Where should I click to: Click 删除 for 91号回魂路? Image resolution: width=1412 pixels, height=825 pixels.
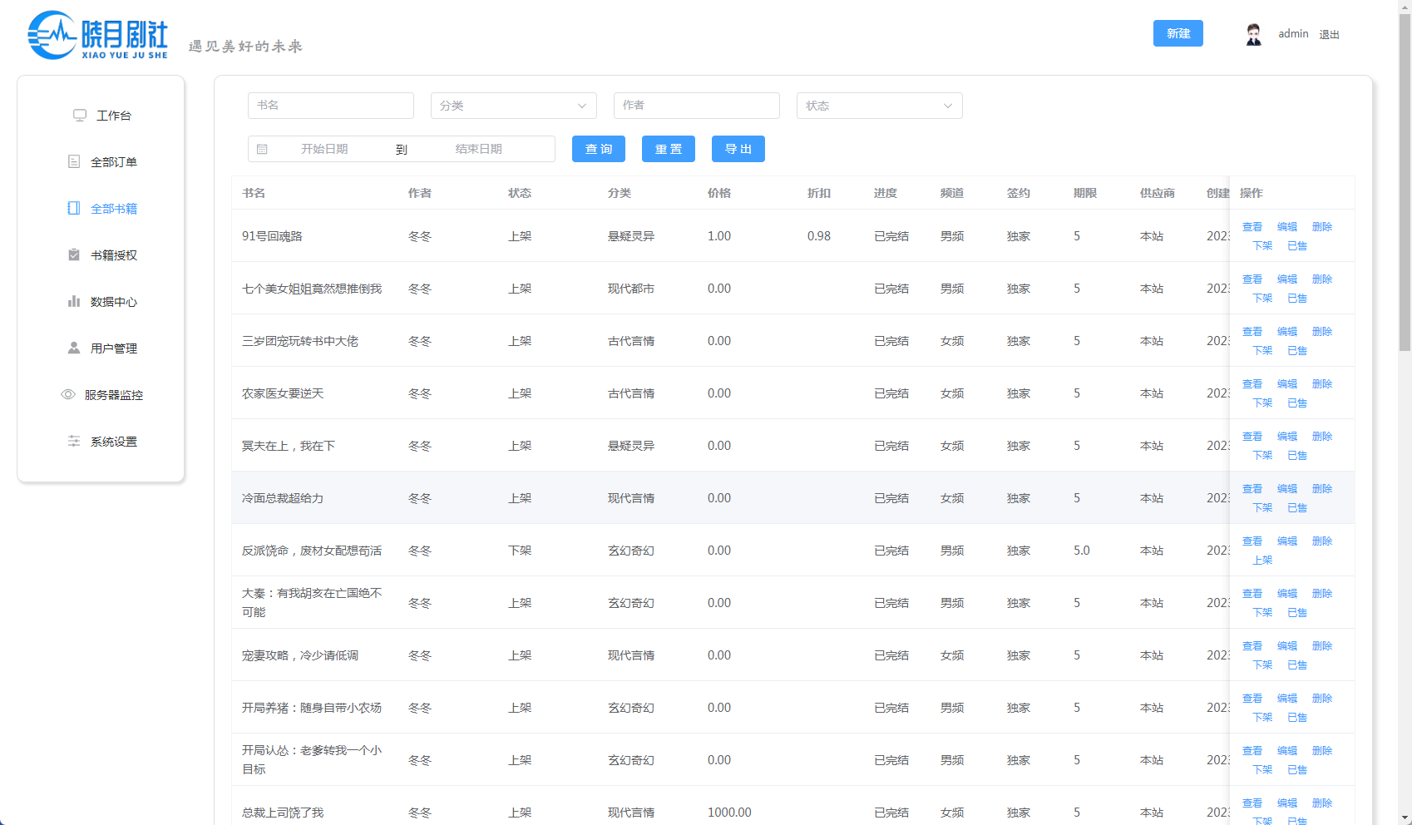click(x=1322, y=226)
